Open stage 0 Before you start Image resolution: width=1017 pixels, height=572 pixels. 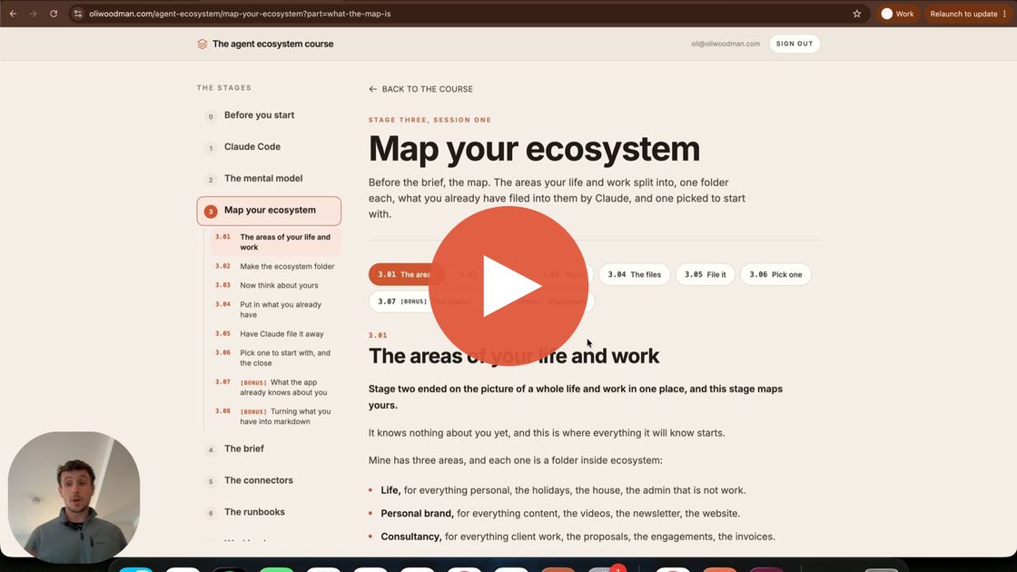(x=269, y=115)
